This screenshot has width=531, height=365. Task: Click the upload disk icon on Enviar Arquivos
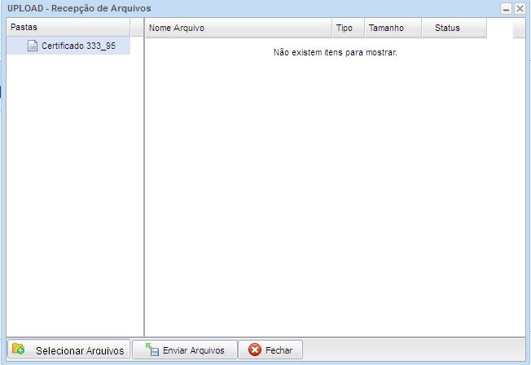coord(151,350)
